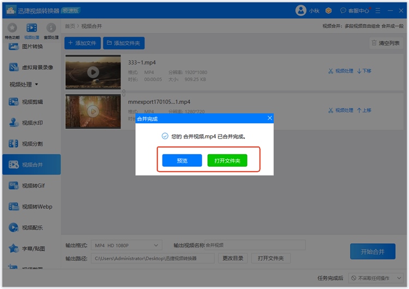Click the 字幕/贴图 star icon
The height and width of the screenshot is (289, 409).
(x=14, y=248)
